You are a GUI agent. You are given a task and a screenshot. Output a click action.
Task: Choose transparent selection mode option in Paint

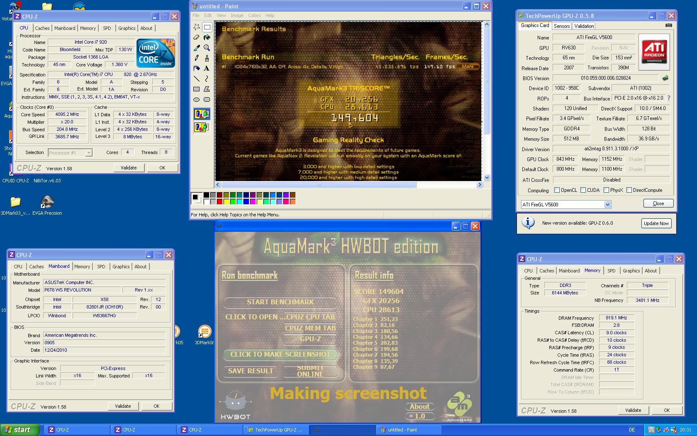(x=202, y=127)
